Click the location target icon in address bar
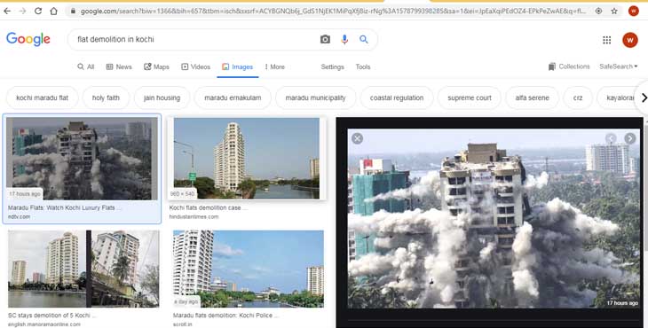 [x=598, y=12]
